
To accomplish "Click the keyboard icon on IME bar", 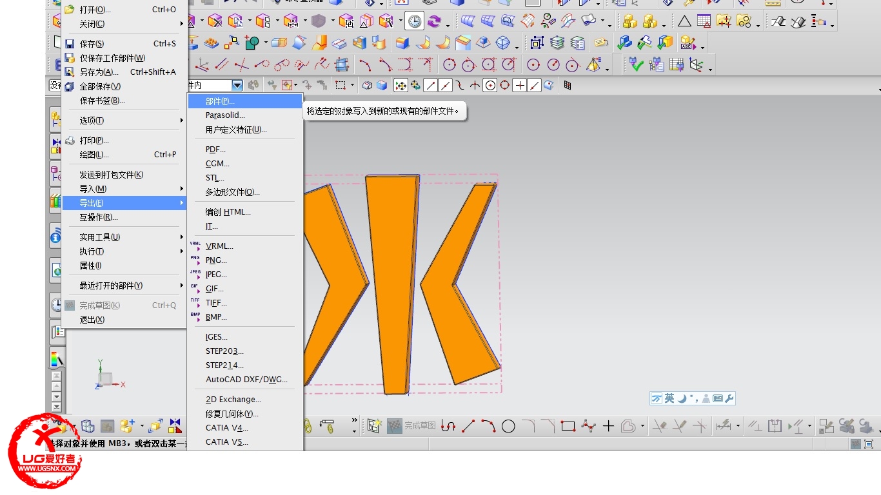I will pos(718,398).
